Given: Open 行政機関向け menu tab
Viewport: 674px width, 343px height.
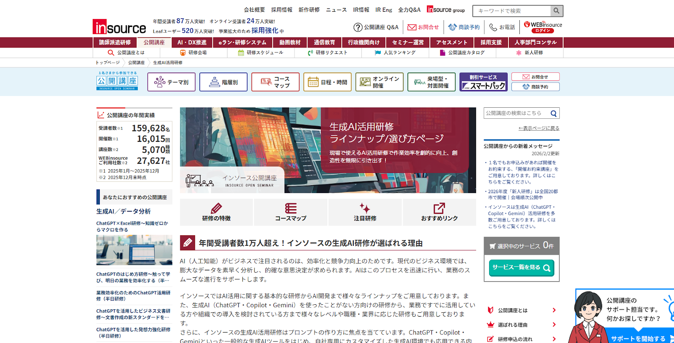Looking at the screenshot, I should tap(364, 43).
